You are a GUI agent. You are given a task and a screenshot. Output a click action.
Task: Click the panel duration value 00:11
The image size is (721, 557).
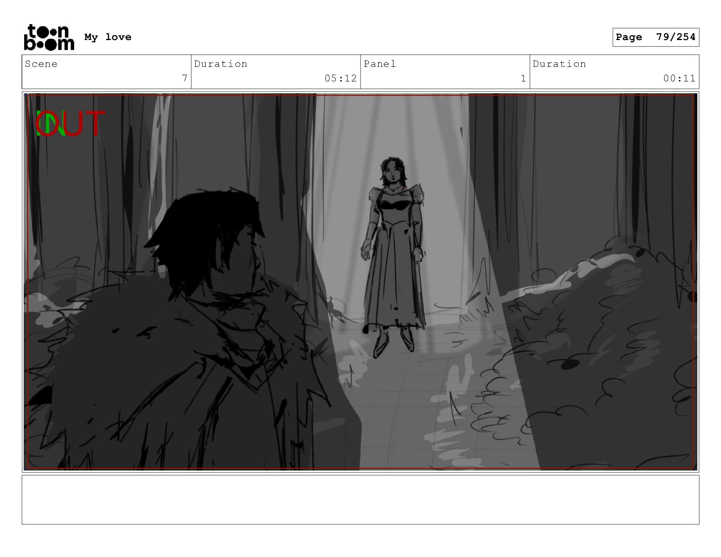tap(679, 78)
